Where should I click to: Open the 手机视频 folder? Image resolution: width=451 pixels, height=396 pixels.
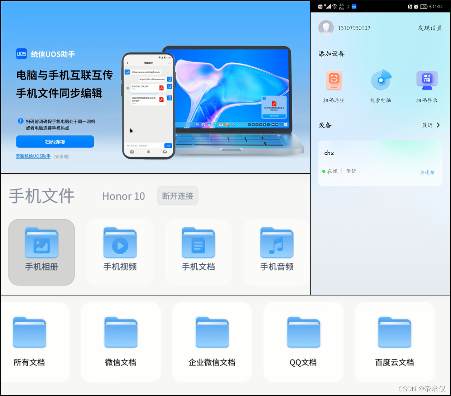(120, 252)
